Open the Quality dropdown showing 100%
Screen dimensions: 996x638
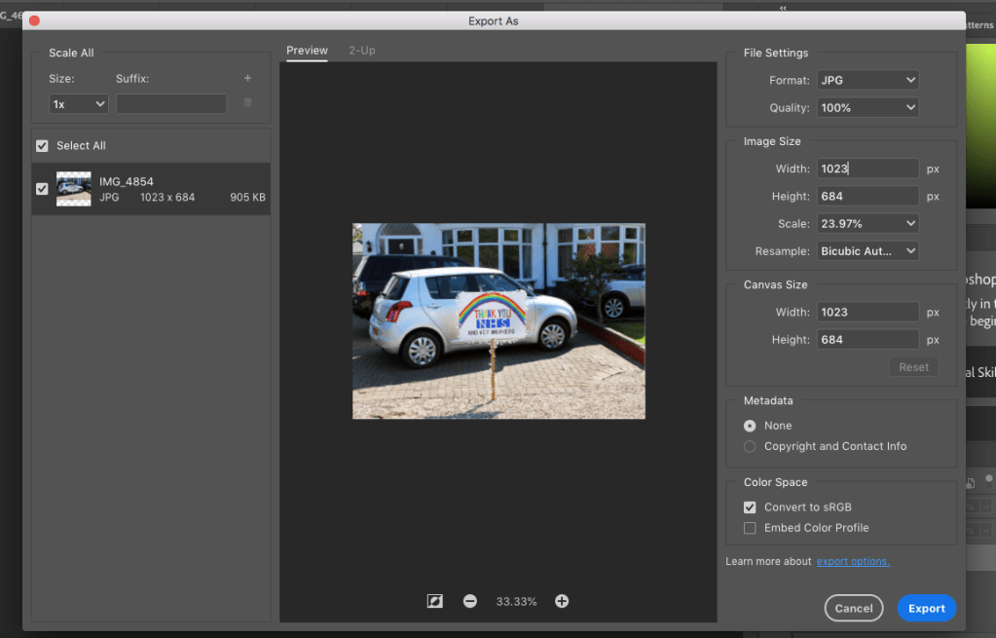(x=867, y=107)
